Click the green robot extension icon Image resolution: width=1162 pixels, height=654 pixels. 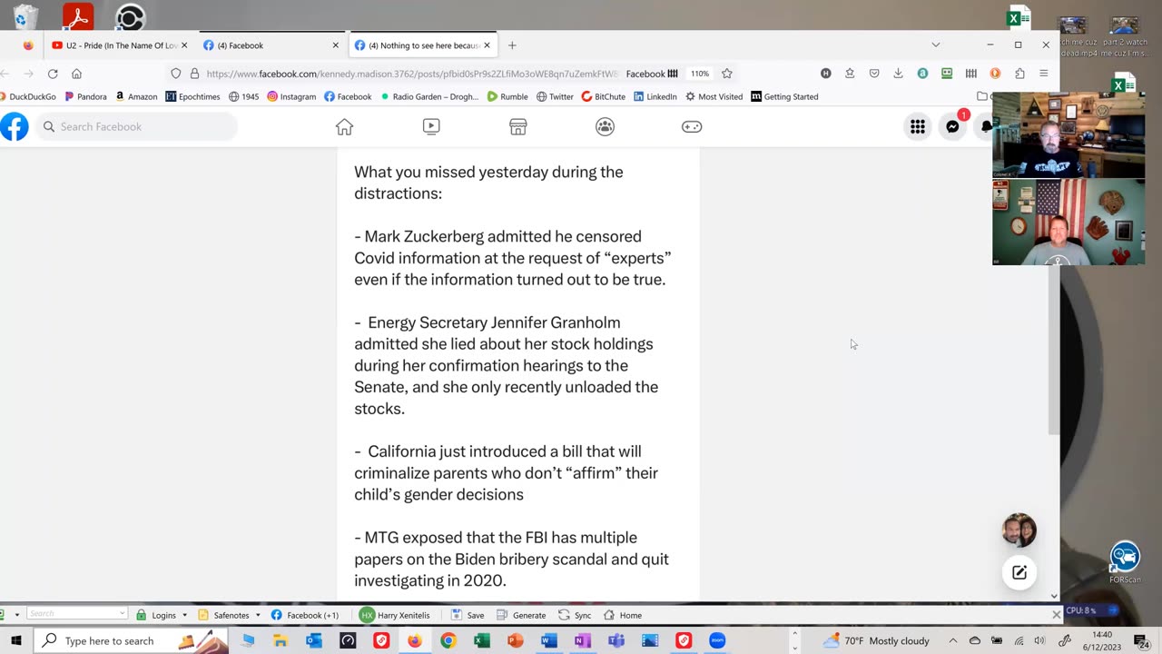pyautogui.click(x=947, y=74)
